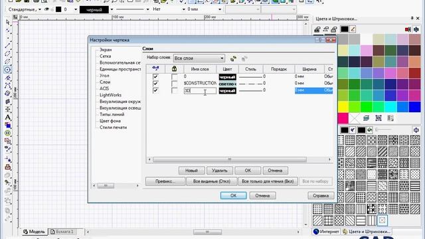
Task: Click the frame-select icon under the palette
Action: [379, 118]
